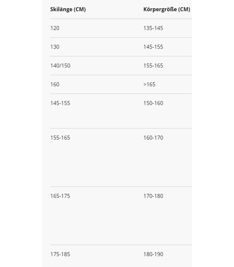This screenshot has height=267, width=234.
Task: Click the 160 ski length cell
Action: (x=55, y=84)
